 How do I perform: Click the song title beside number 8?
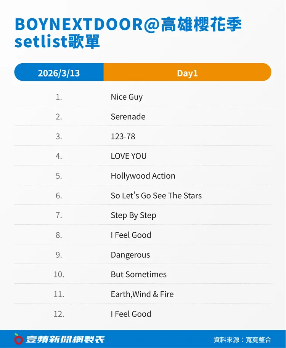tap(131, 235)
